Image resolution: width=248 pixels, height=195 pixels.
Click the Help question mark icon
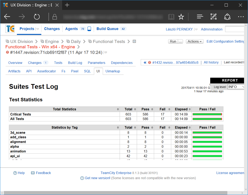[15, 173]
